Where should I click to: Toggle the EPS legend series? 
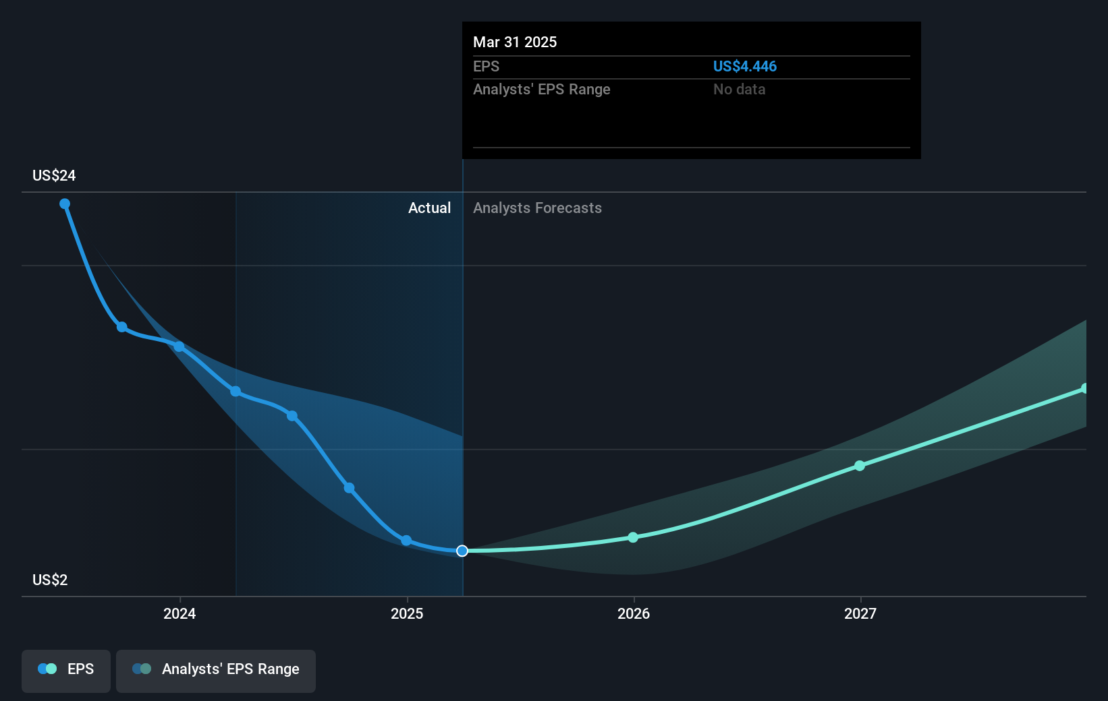point(66,671)
